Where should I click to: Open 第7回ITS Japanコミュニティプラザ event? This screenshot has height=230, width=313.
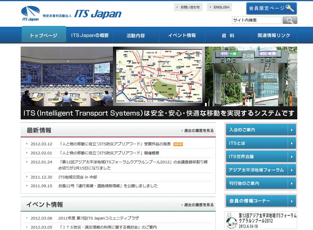[99, 218]
